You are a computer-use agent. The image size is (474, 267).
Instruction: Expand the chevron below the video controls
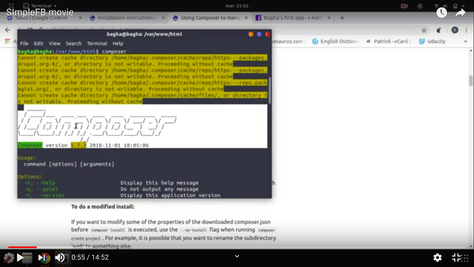click(237, 256)
